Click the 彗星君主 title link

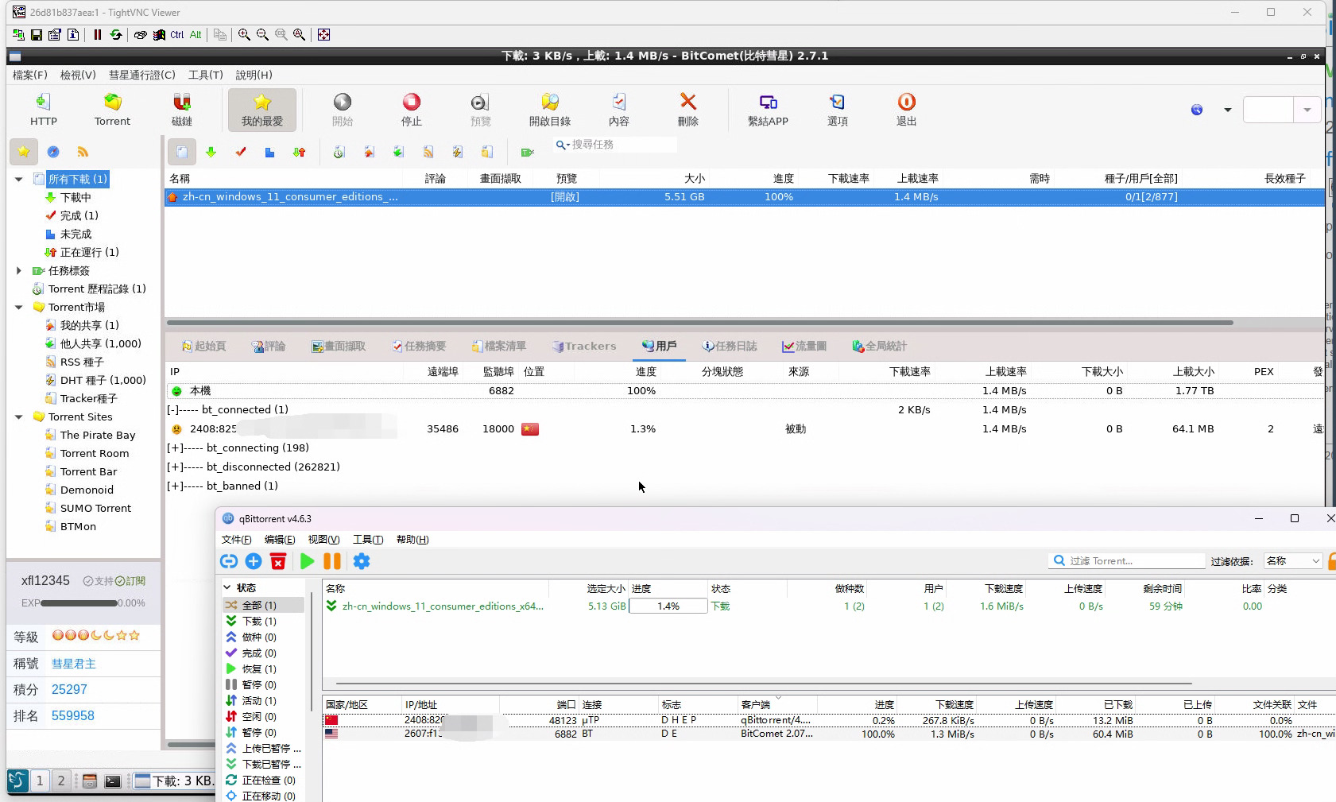tap(73, 664)
